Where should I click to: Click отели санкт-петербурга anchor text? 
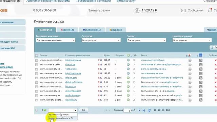[153, 60]
